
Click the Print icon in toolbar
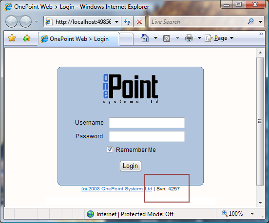(189, 38)
